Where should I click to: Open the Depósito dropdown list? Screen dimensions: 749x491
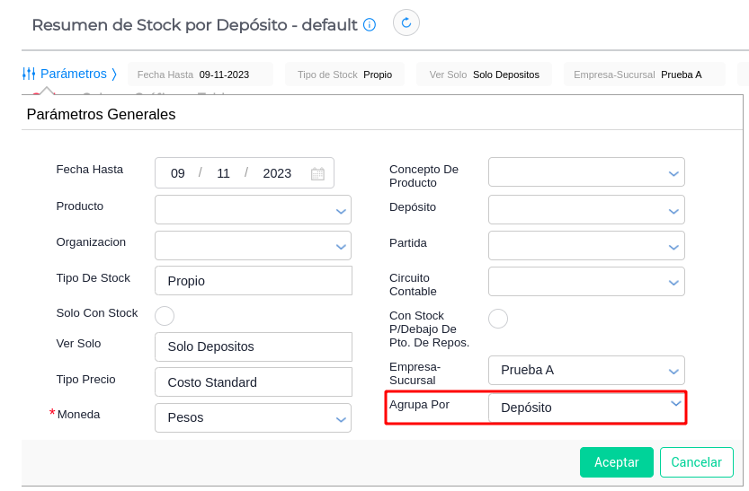coord(674,211)
